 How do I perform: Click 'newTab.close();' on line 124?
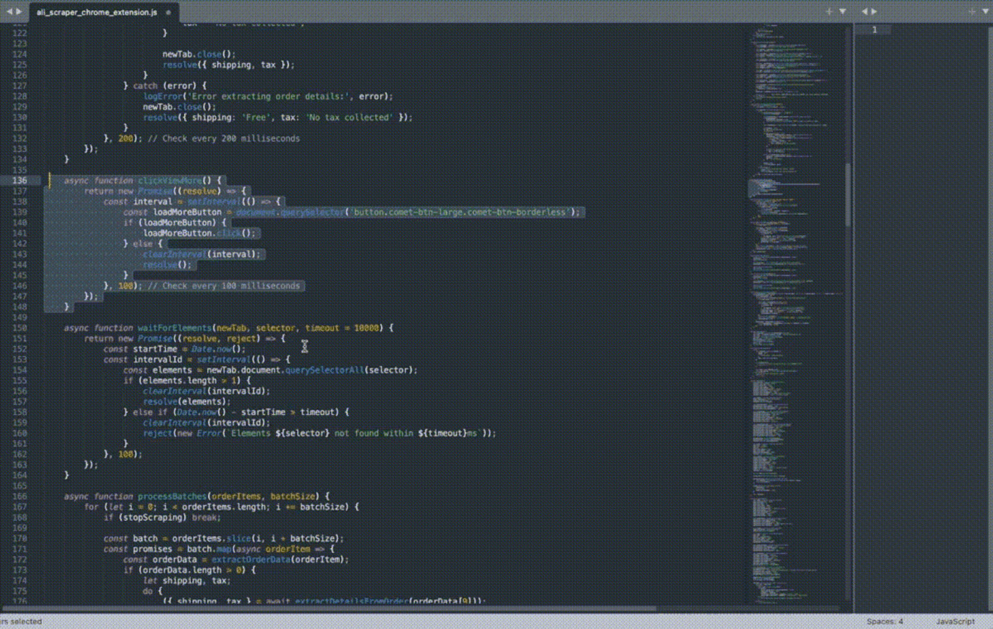(x=199, y=54)
